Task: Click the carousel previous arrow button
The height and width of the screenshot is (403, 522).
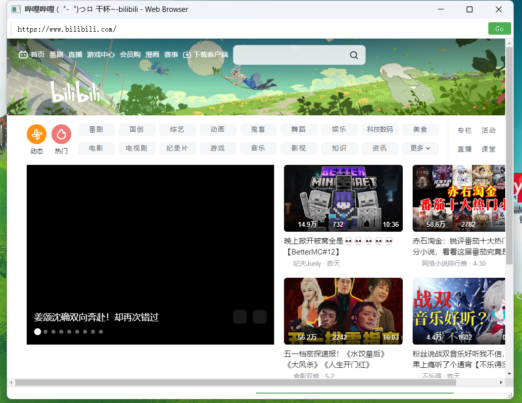Action: tap(240, 317)
